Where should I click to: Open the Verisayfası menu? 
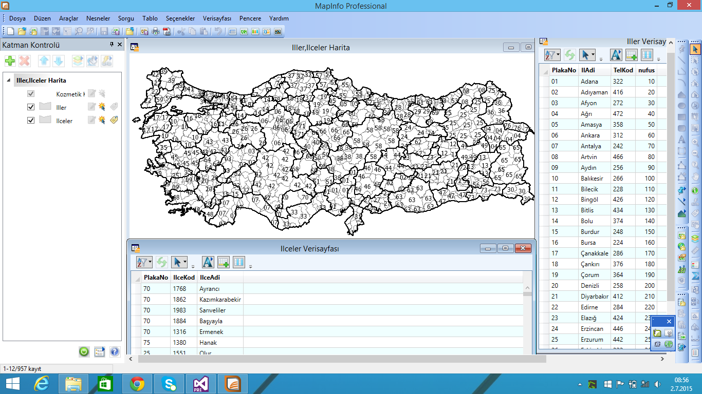[217, 18]
